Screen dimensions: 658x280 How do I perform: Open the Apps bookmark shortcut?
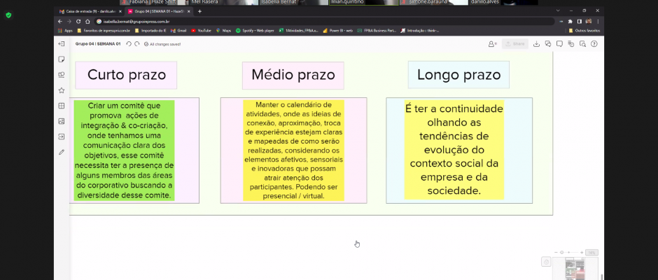65,31
